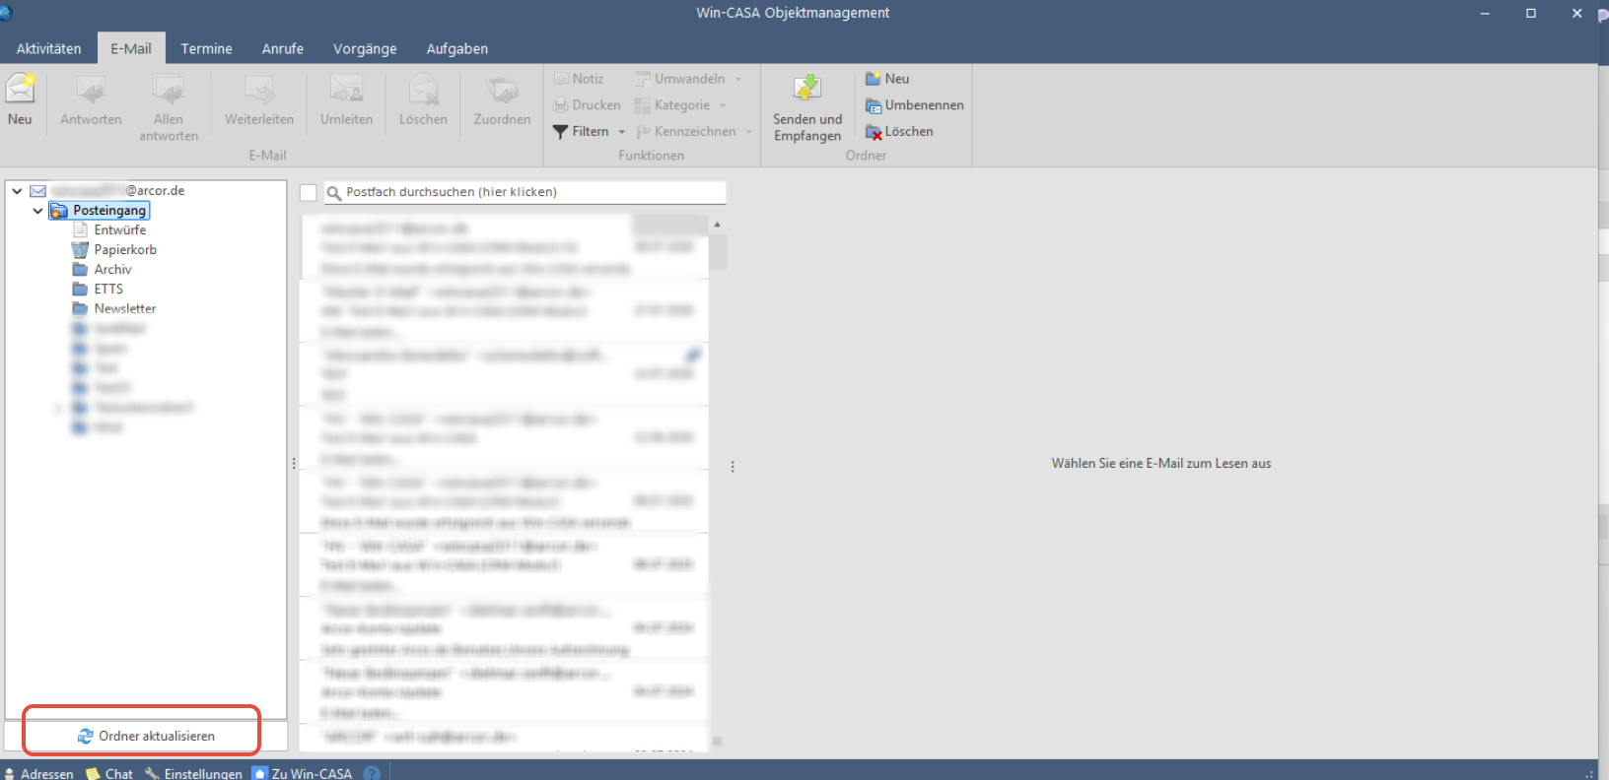Viewport: 1609px width, 780px height.
Task: Click the Postfach durchsuchen search field
Action: pyautogui.click(x=525, y=193)
